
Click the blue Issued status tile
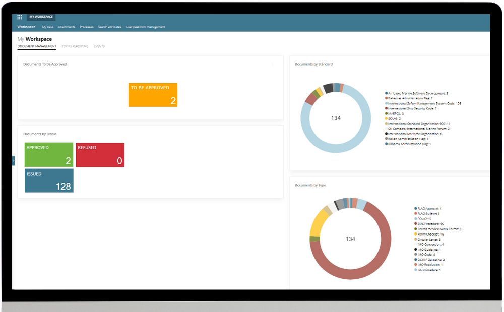49,180
